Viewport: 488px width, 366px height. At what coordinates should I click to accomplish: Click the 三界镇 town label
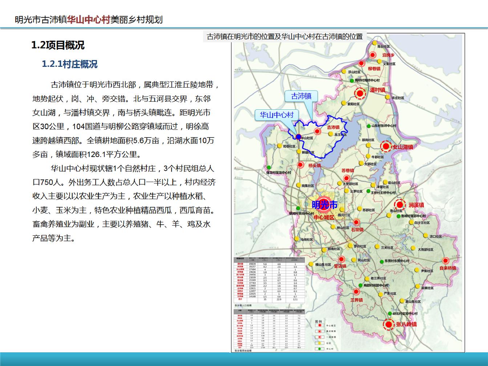pos(356,300)
